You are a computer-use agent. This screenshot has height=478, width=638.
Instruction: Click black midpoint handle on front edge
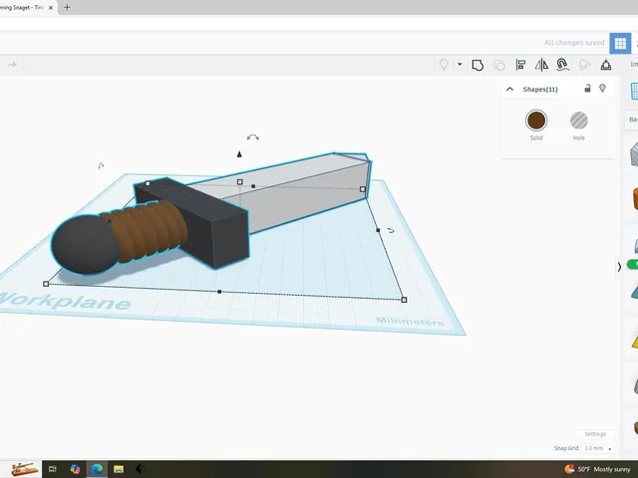click(x=219, y=292)
